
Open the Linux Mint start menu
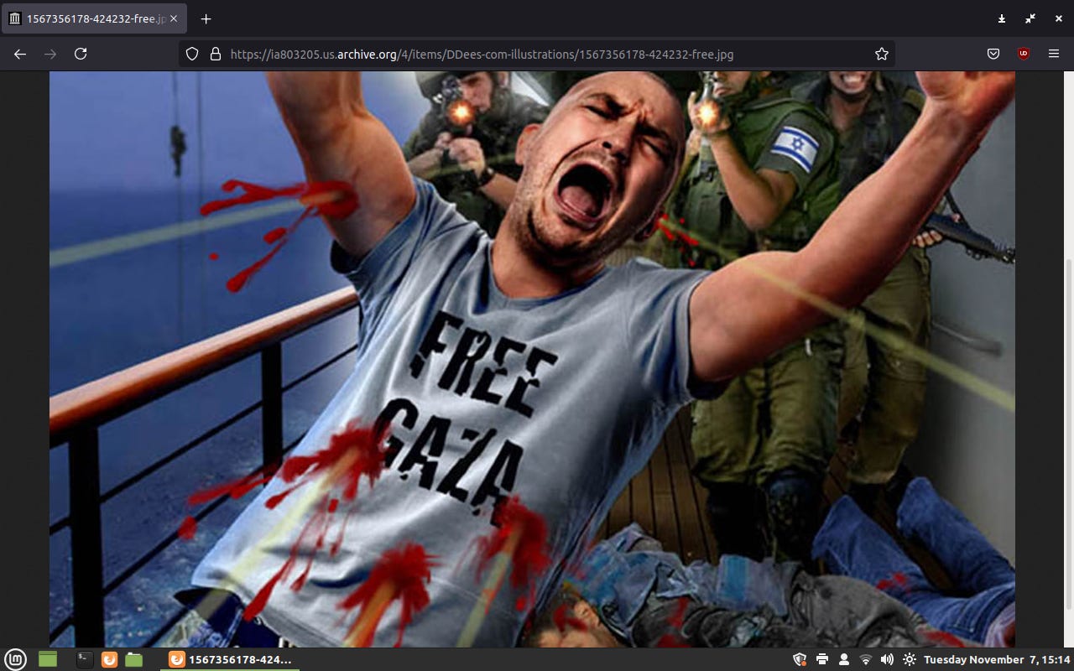coord(15,659)
